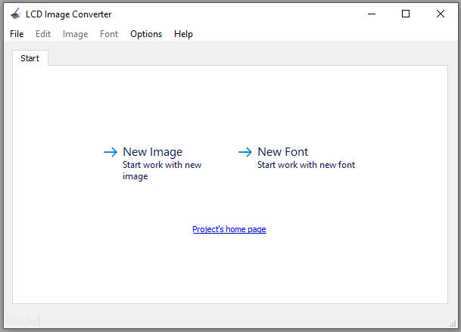The width and height of the screenshot is (461, 332).
Task: Click the New Font heading
Action: pos(283,152)
